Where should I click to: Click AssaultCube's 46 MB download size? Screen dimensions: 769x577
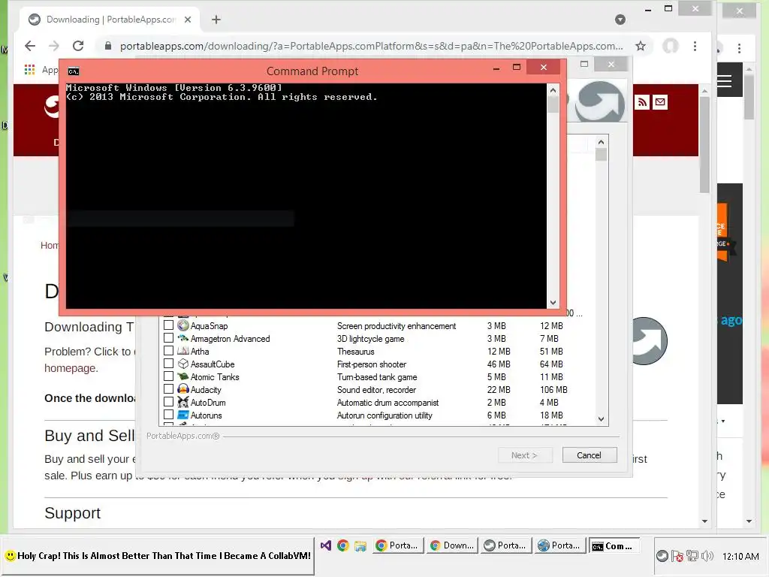point(499,364)
